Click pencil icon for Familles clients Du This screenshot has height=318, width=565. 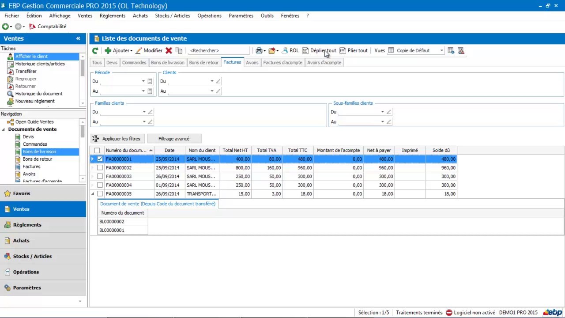point(150,112)
